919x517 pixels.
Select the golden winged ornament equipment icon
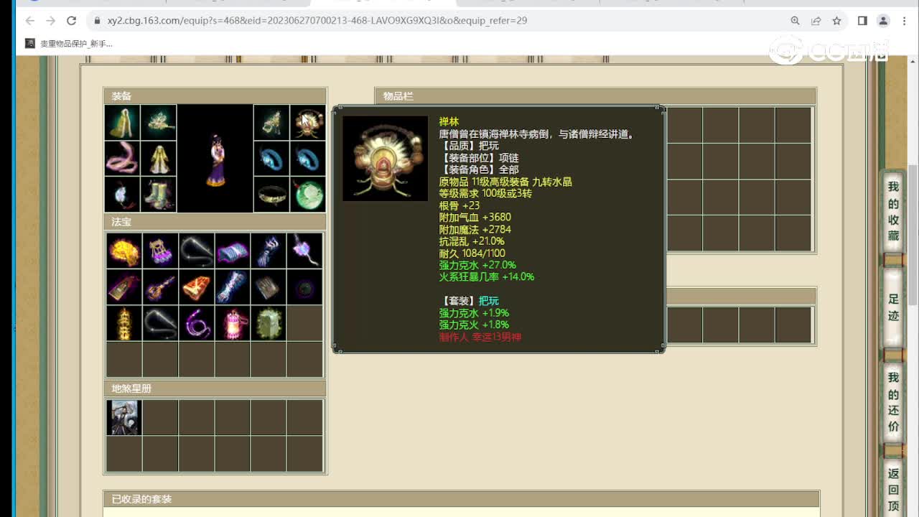tap(159, 123)
